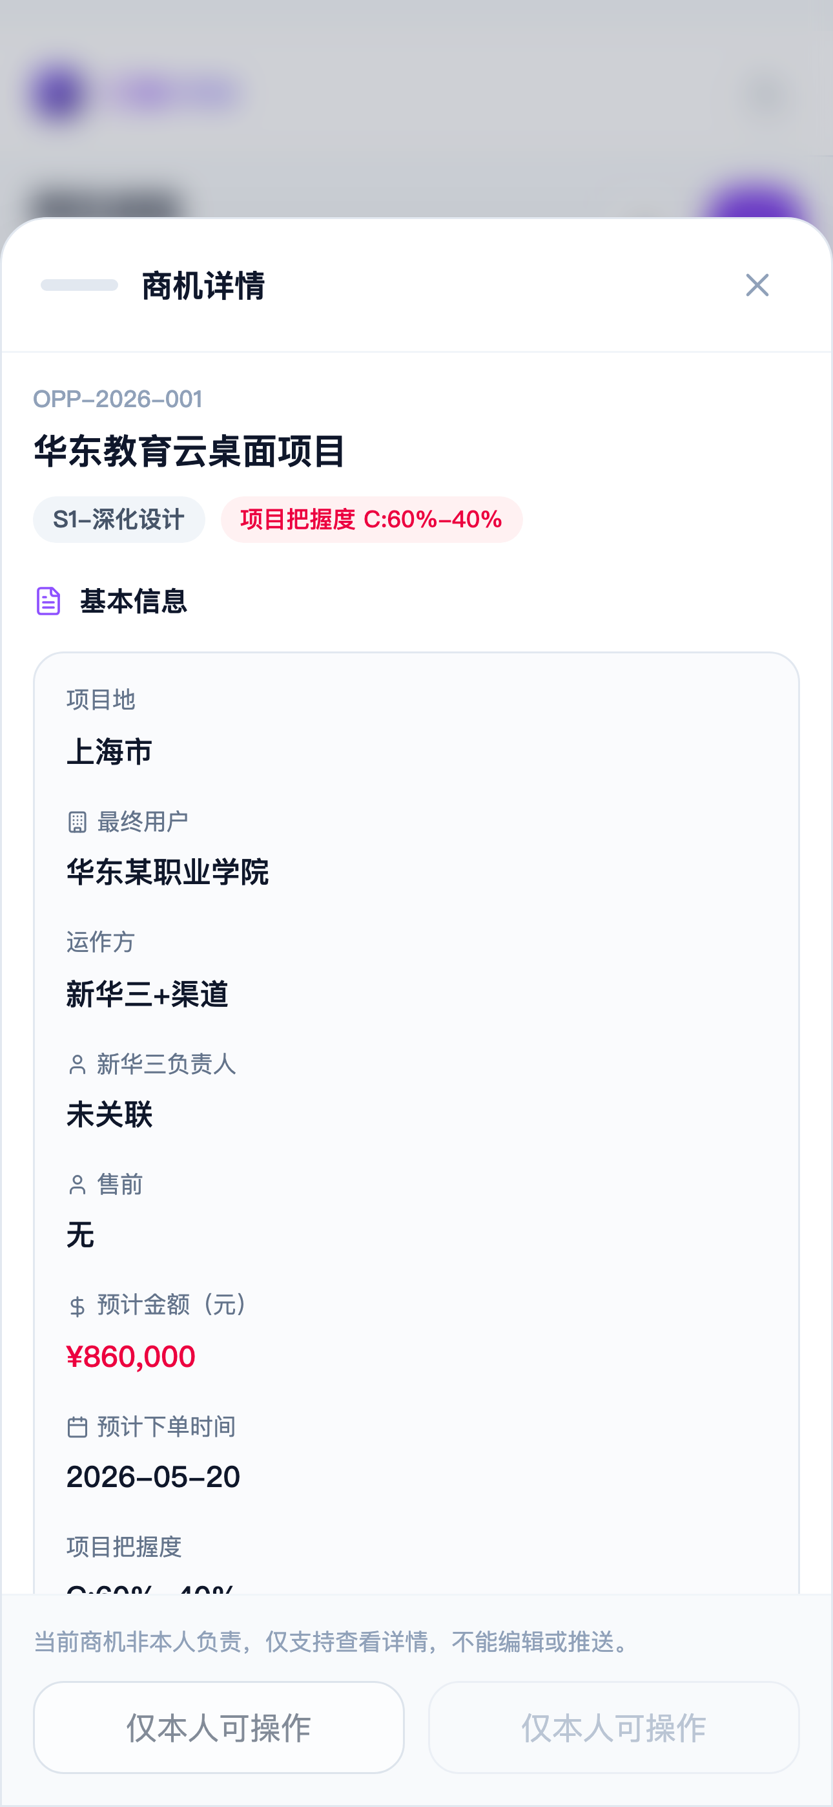Image resolution: width=833 pixels, height=1807 pixels.
Task: Tap the end user 华东某职业学院
Action: pyautogui.click(x=168, y=872)
